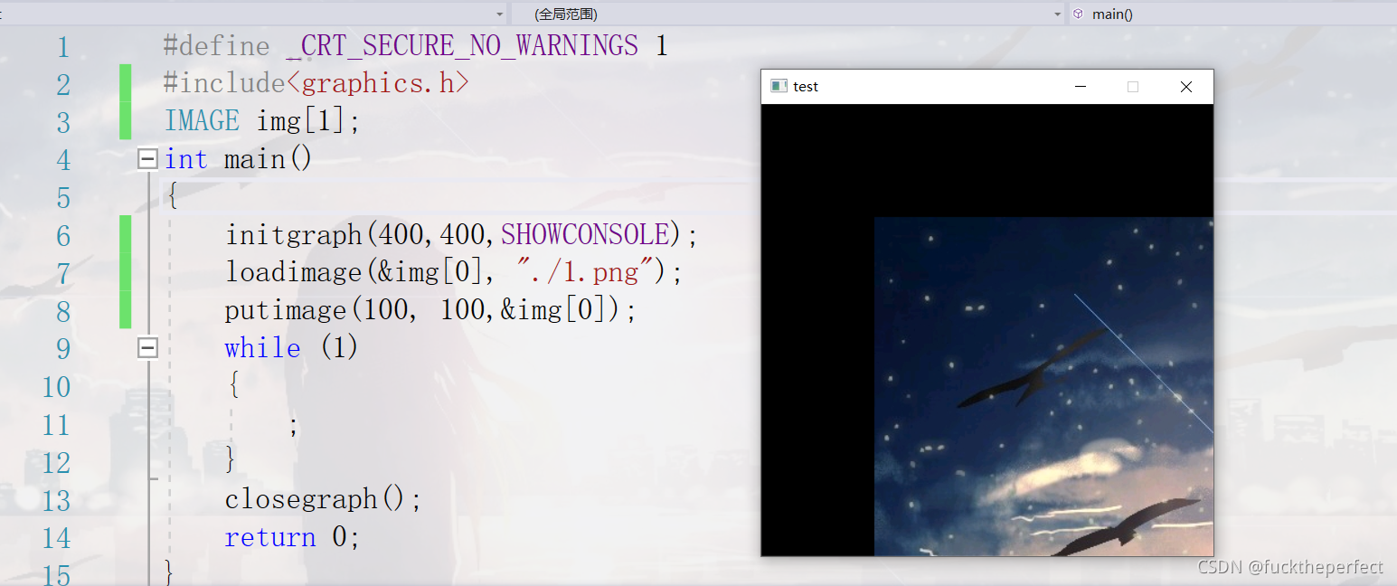Click line number 1 in the gutter
The width and height of the screenshot is (1397, 586).
(x=62, y=46)
